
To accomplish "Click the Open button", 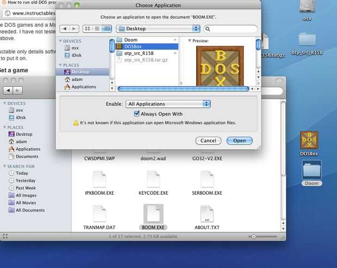I will (x=239, y=141).
